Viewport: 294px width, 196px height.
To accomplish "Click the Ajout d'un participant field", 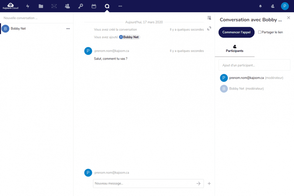I will tap(254, 65).
